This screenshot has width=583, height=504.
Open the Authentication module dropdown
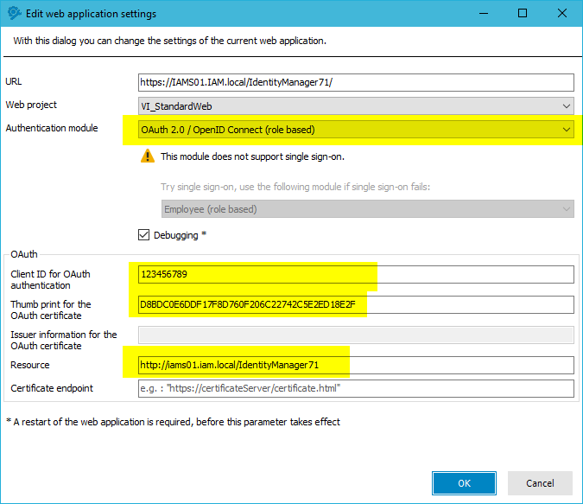point(356,130)
